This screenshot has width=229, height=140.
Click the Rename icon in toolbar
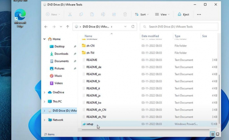(x=103, y=15)
